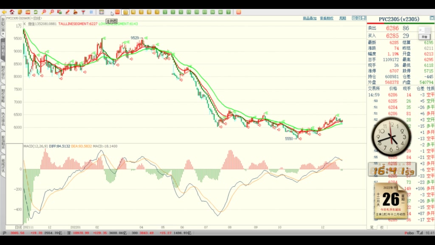Image resolution: width=435 pixels, height=245 pixels.
Task: Select the daily 日 period button
Action: (x=125, y=12)
